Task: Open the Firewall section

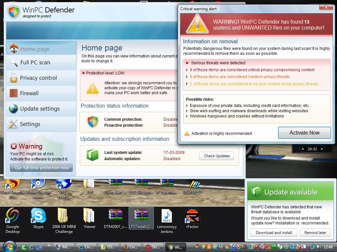Action: [41, 93]
